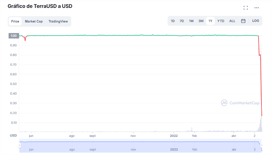Click the February volume spike bar
Screen dimensions: 271x155
pos(192,130)
